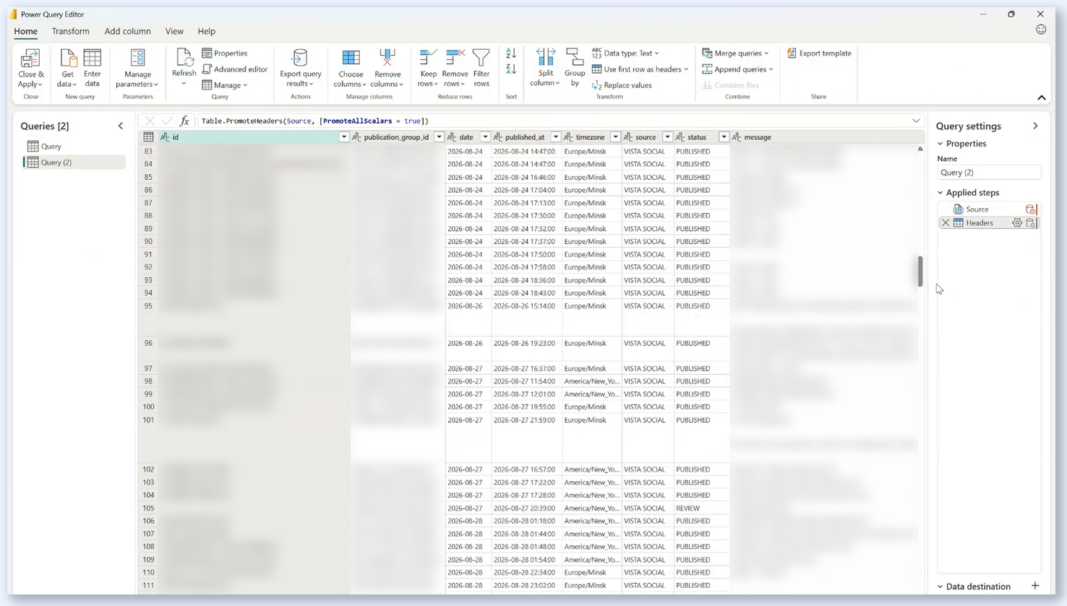Open the date column filter dropdown

click(x=485, y=137)
